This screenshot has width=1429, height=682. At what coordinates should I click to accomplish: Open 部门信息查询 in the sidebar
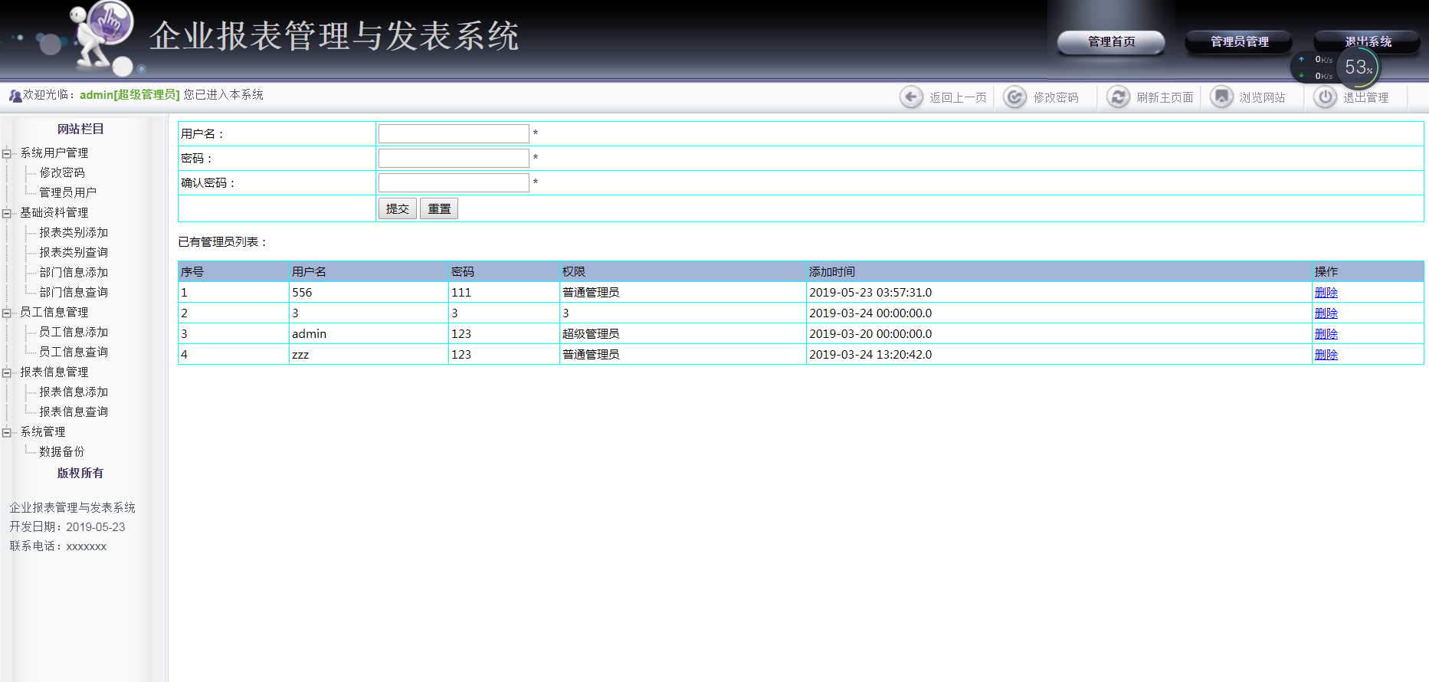(74, 292)
